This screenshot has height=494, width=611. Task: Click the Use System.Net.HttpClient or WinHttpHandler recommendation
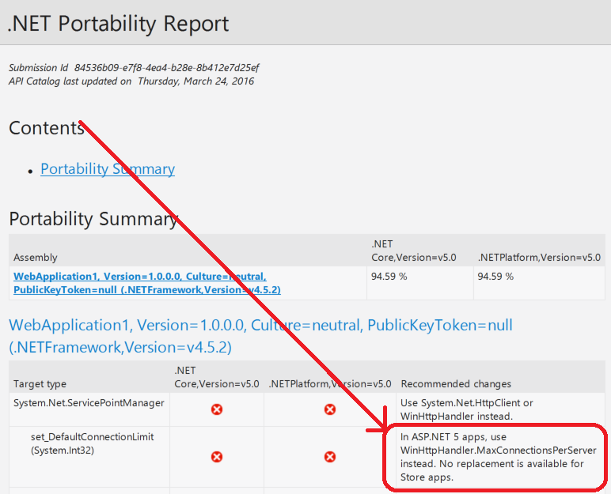467,409
